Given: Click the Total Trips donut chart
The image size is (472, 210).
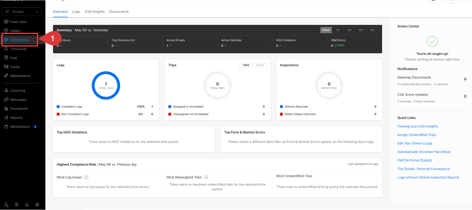Looking at the screenshot, I should pyautogui.click(x=217, y=86).
